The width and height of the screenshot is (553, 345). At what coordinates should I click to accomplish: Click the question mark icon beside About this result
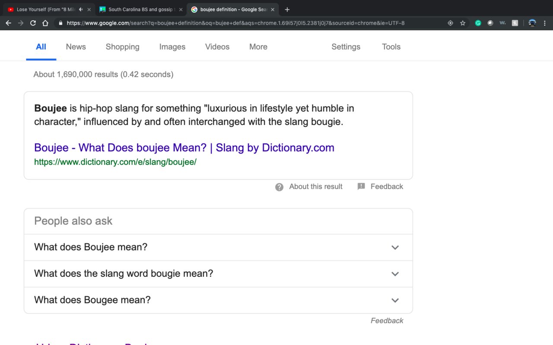click(280, 187)
